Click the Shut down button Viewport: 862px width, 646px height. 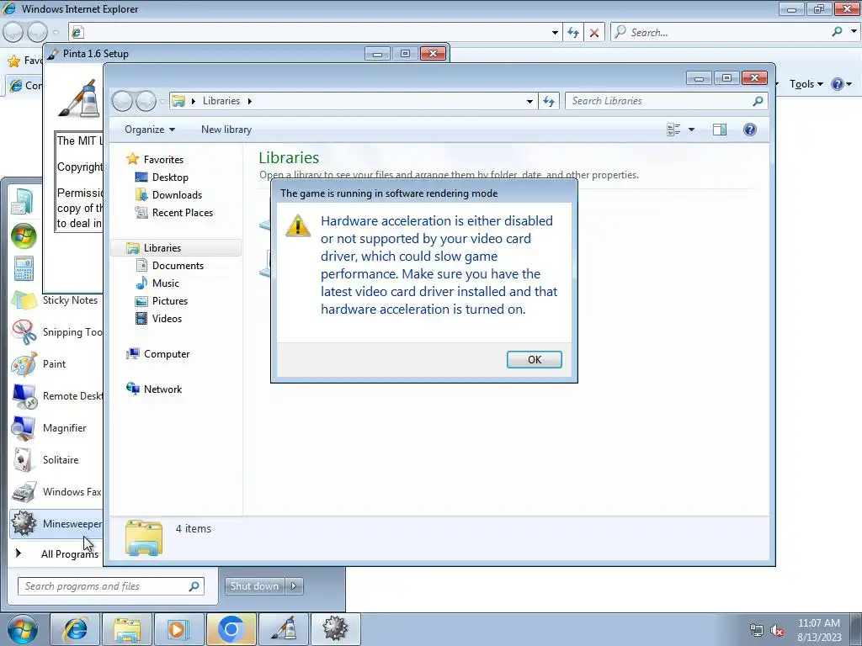point(254,586)
